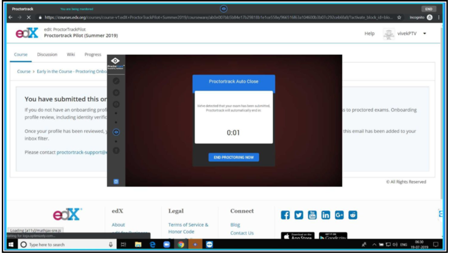Click the ENG language indicator
The width and height of the screenshot is (450, 255).
coord(404,245)
